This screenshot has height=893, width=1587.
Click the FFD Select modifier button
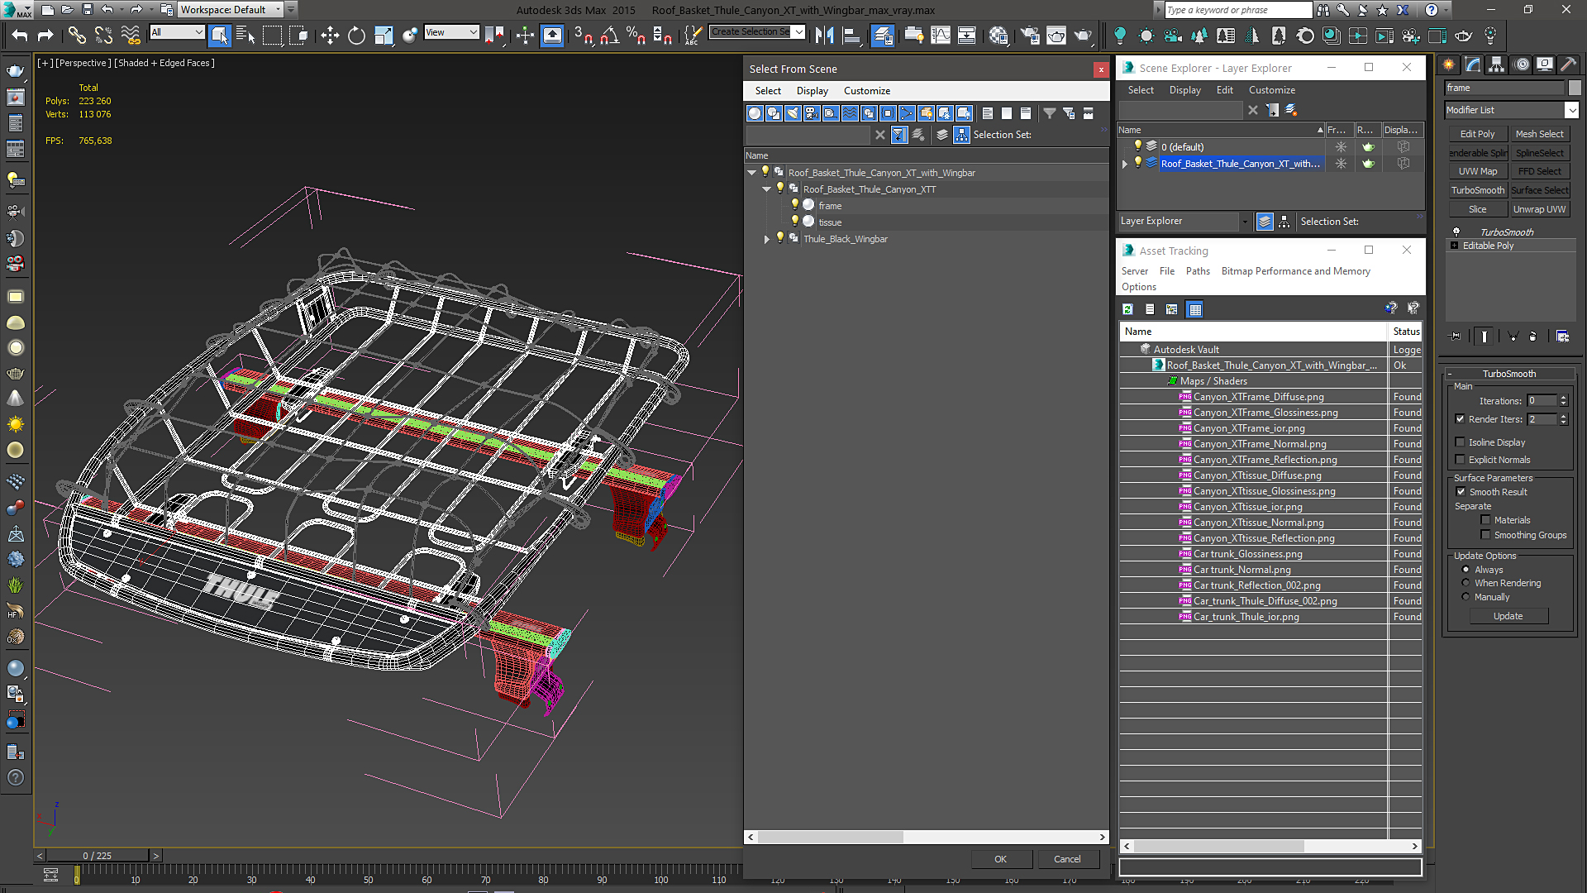click(1539, 171)
